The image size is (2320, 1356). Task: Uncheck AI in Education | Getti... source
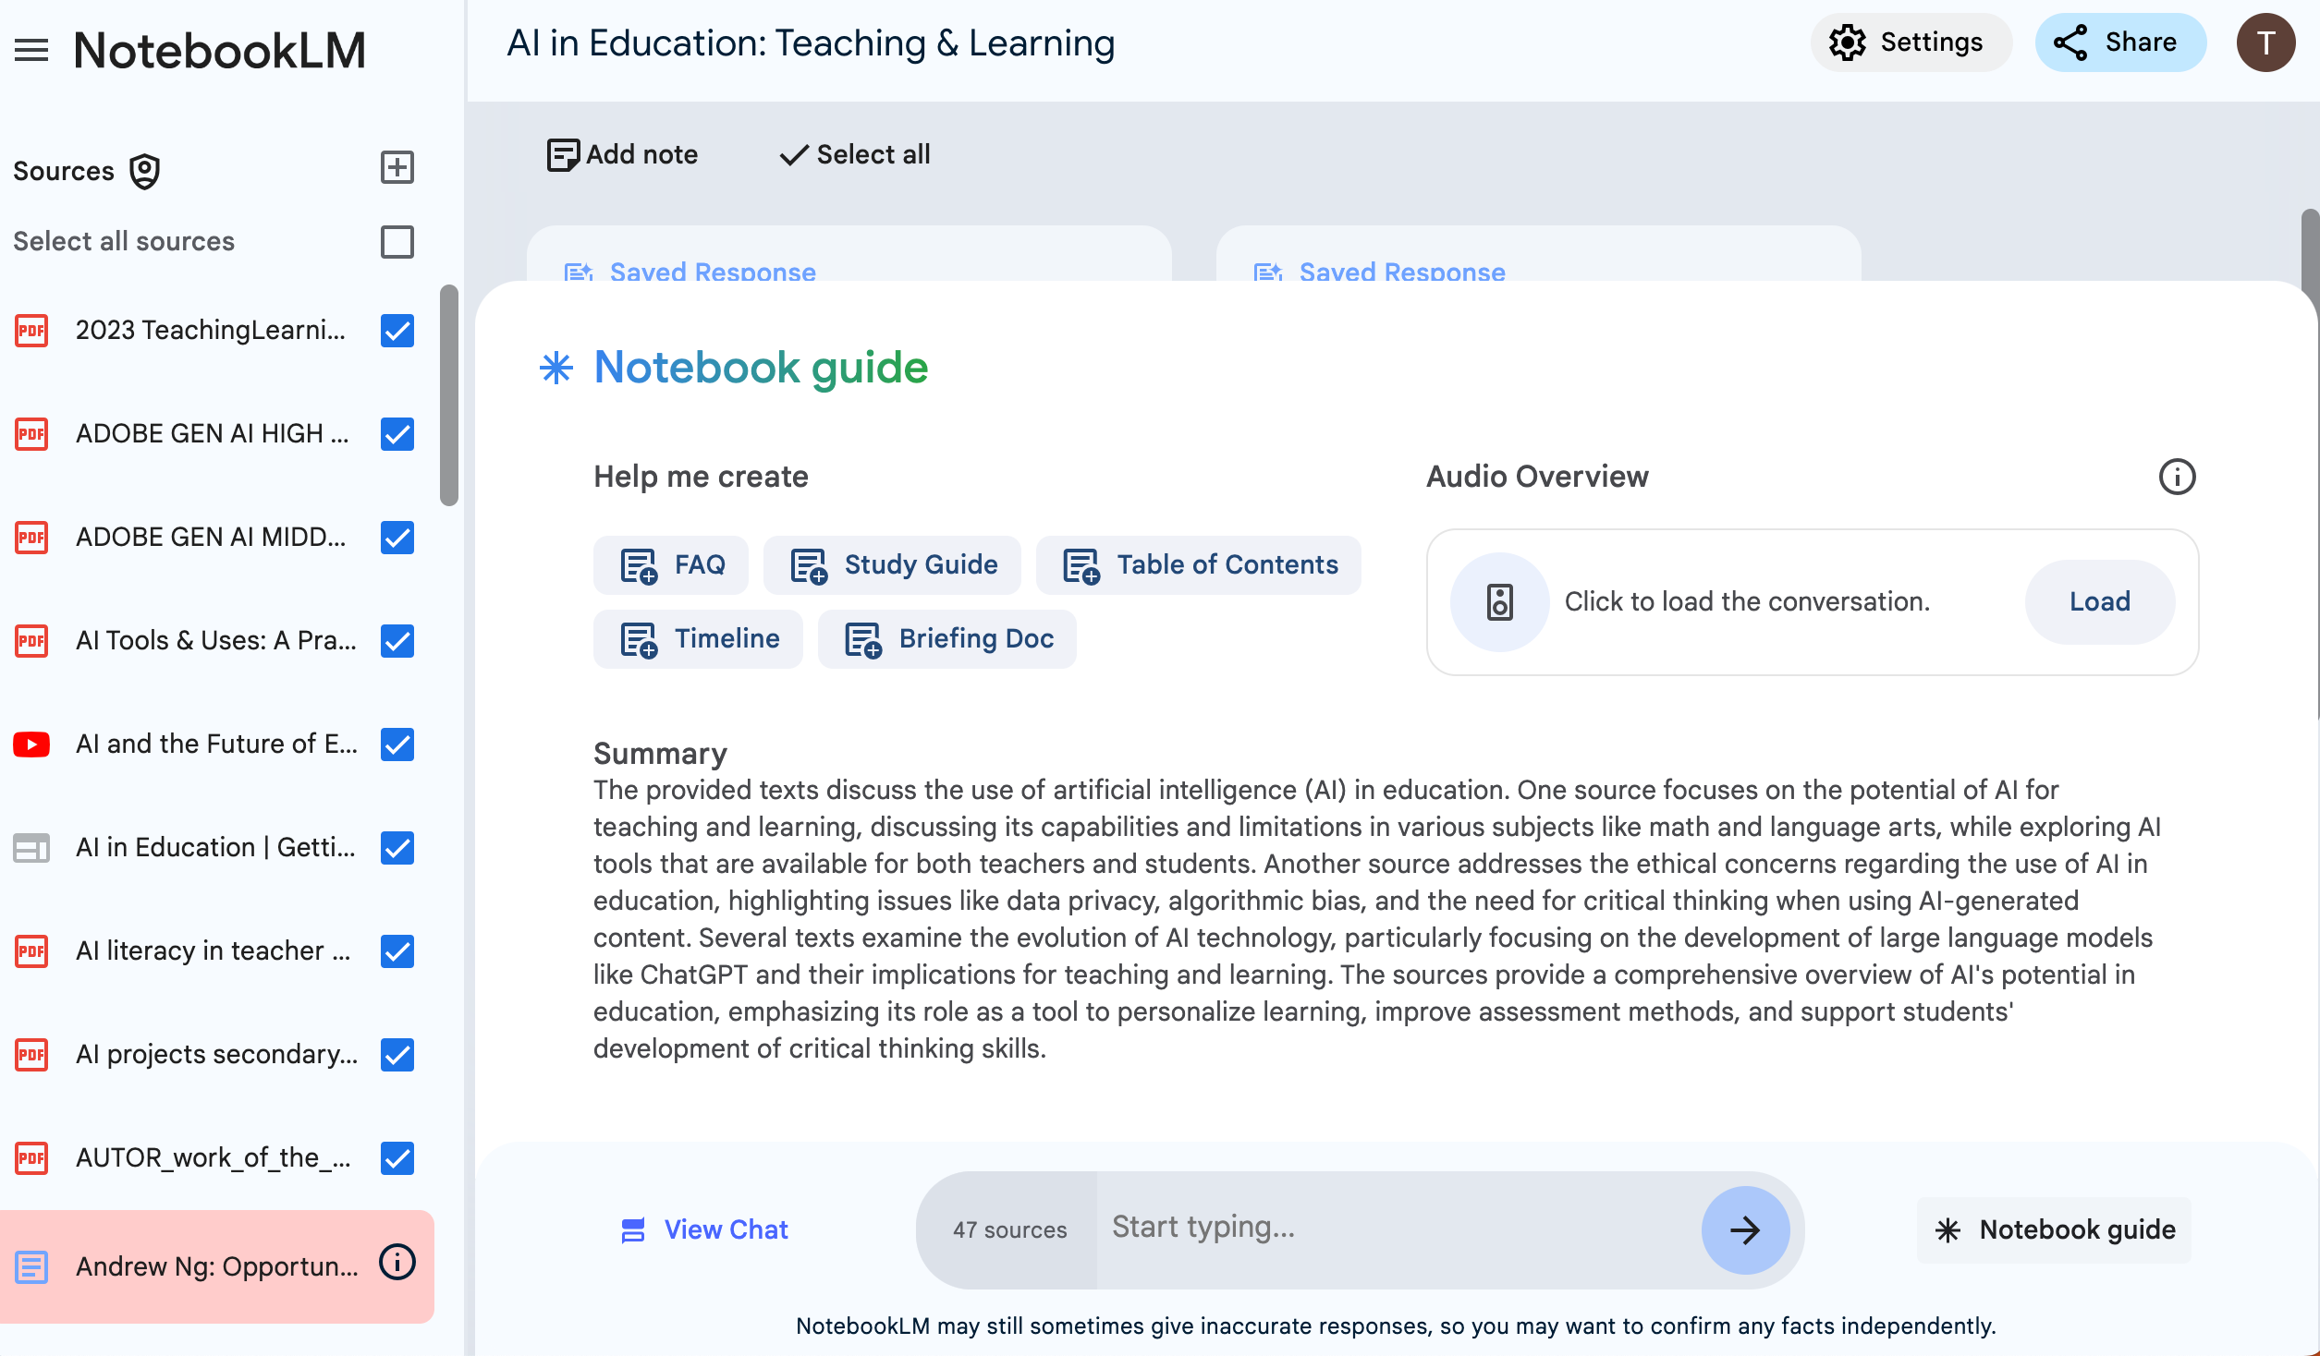(397, 848)
